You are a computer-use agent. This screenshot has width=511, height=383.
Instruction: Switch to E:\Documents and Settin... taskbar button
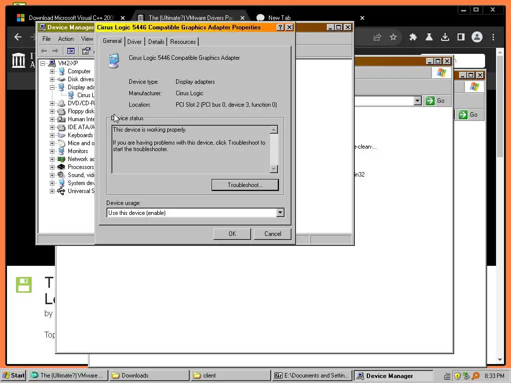312,376
